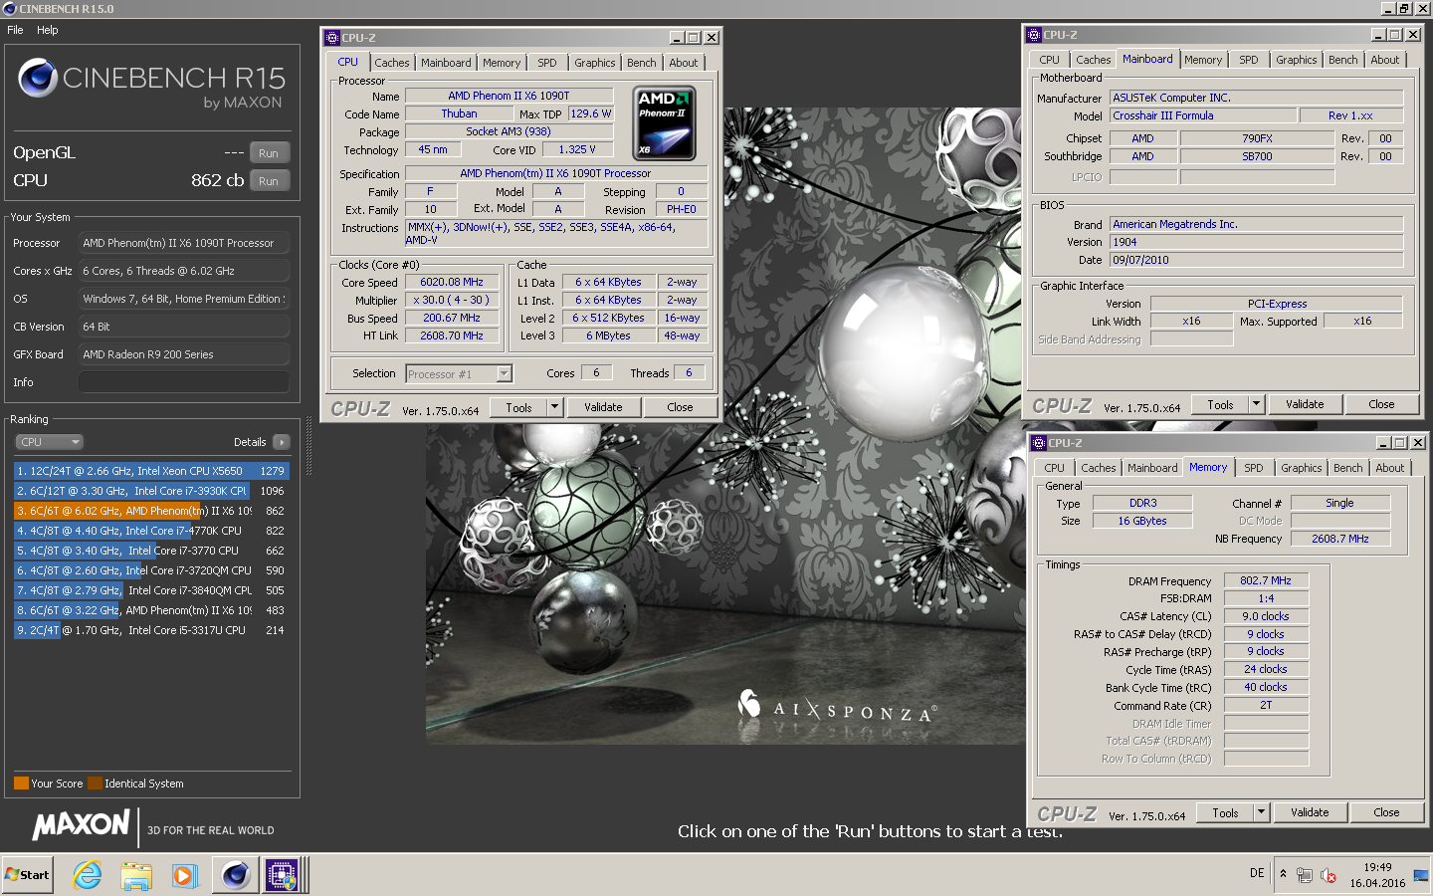Click the Cinebench title bar icon
The image size is (1433, 896).
(10, 9)
